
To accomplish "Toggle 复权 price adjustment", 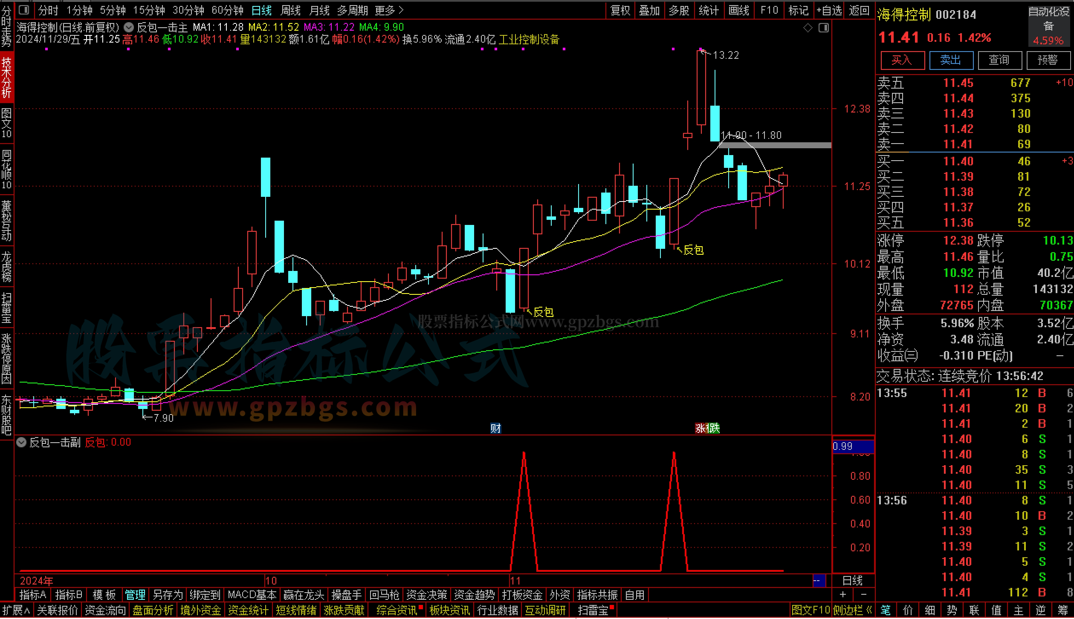I will point(620,10).
